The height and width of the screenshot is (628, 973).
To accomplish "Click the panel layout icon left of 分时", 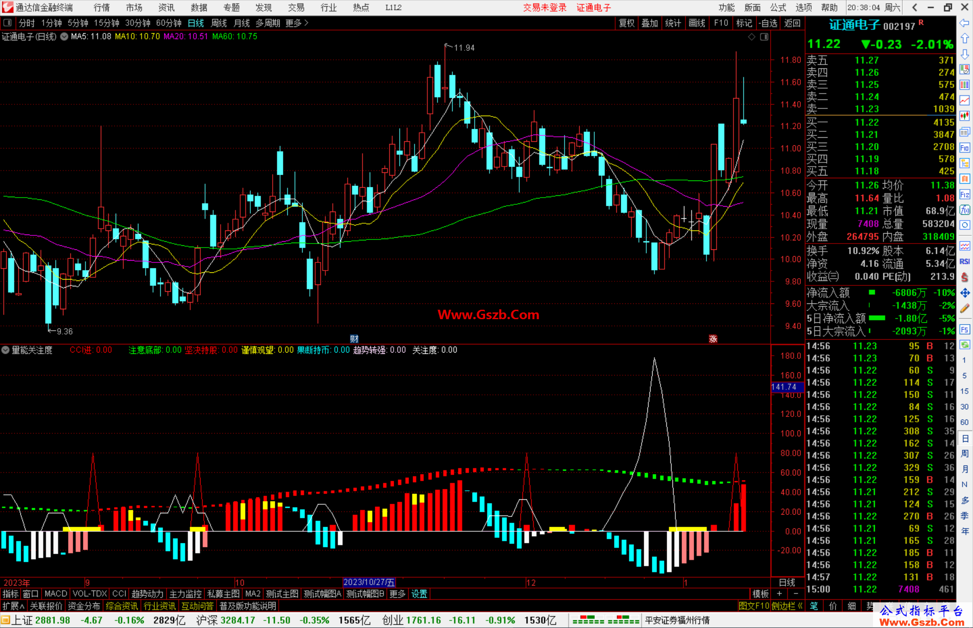I will (8, 23).
